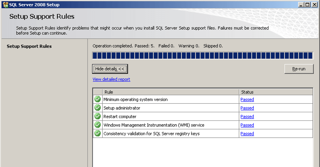This screenshot has height=167, width=320.
Task: Click green check icon beside Restart computer
Action: [x=98, y=116]
